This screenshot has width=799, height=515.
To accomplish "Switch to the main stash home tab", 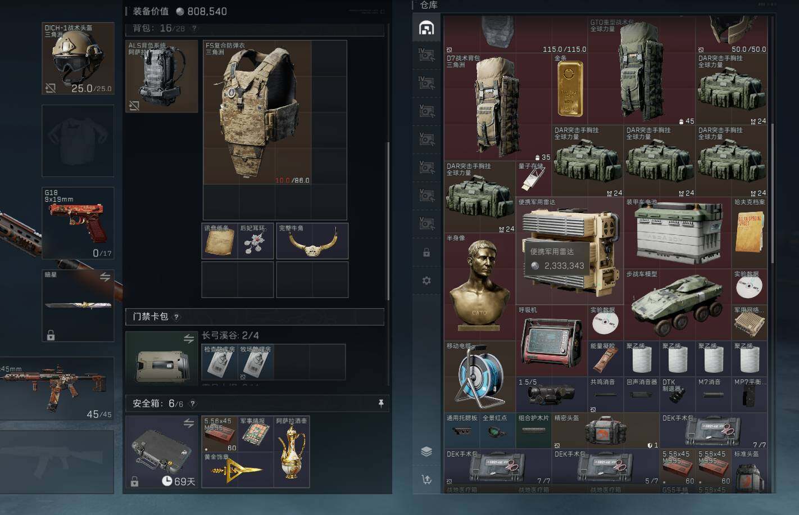I will click(426, 28).
